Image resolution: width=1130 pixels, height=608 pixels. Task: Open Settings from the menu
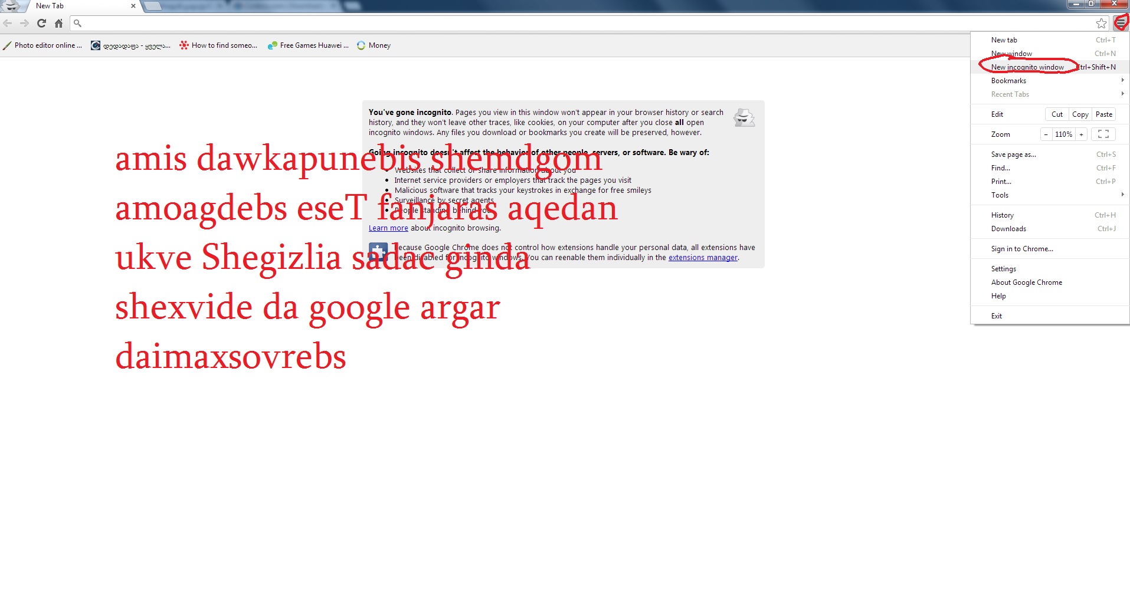1050,269
